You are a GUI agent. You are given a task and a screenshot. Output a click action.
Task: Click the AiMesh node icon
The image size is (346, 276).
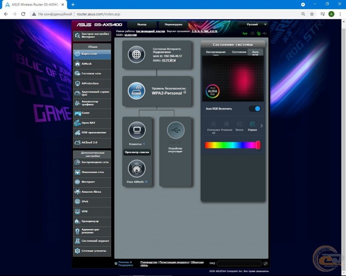137,169
